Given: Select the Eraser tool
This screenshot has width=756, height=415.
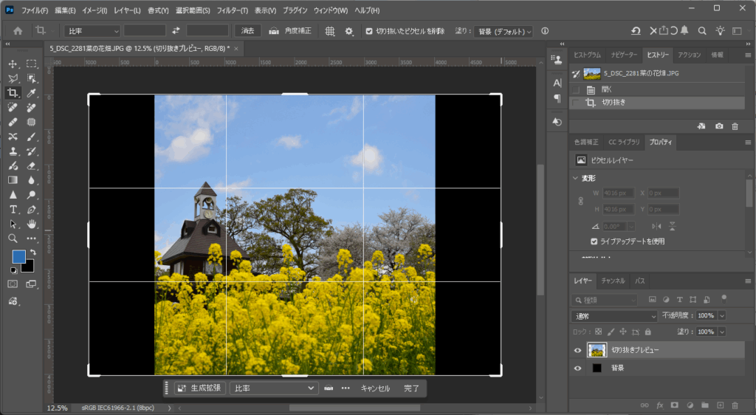Looking at the screenshot, I should [x=32, y=166].
